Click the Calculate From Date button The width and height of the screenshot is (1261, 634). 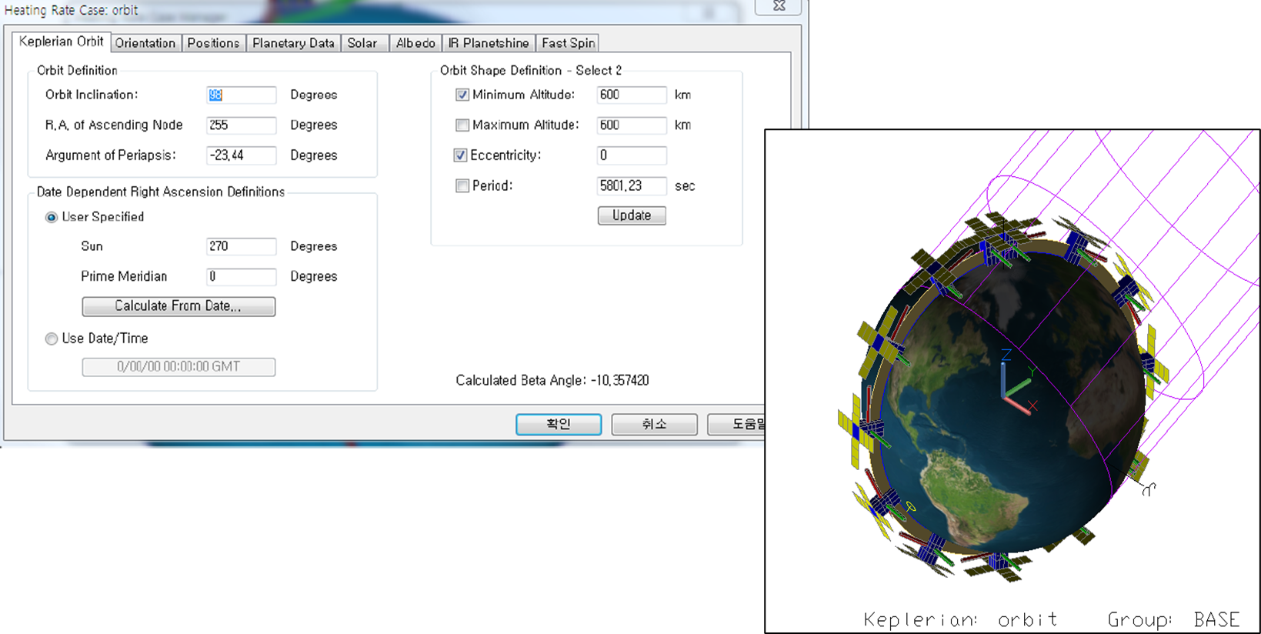pyautogui.click(x=178, y=306)
